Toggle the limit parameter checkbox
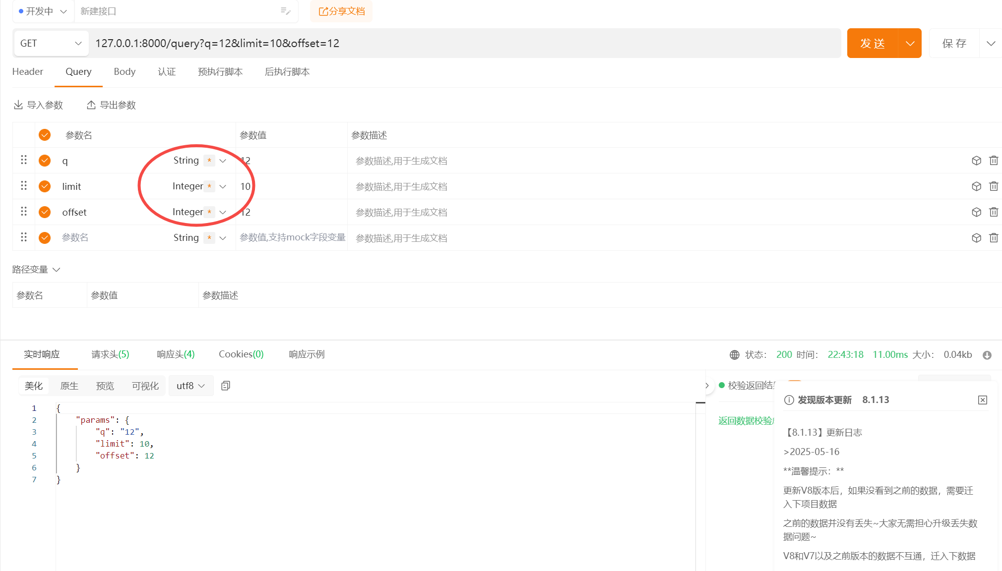Viewport: 1002px width, 571px height. point(45,186)
